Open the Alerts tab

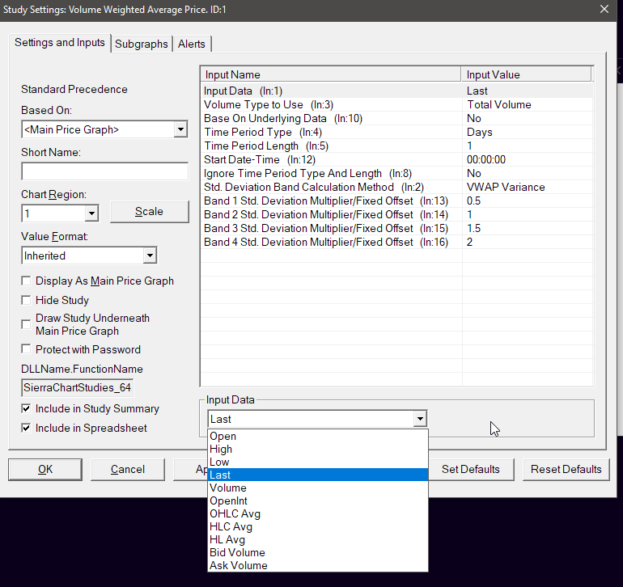(192, 44)
